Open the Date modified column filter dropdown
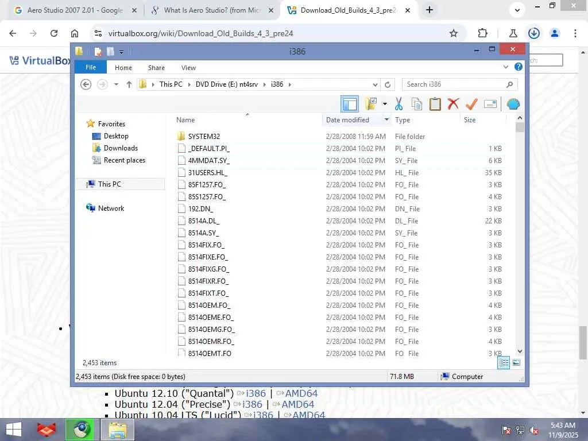Viewport: 588px width, 441px height. point(386,119)
